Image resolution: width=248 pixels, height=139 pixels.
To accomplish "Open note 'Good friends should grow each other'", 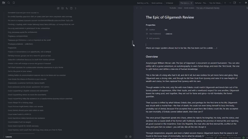I will pyautogui.click(x=26, y=110).
